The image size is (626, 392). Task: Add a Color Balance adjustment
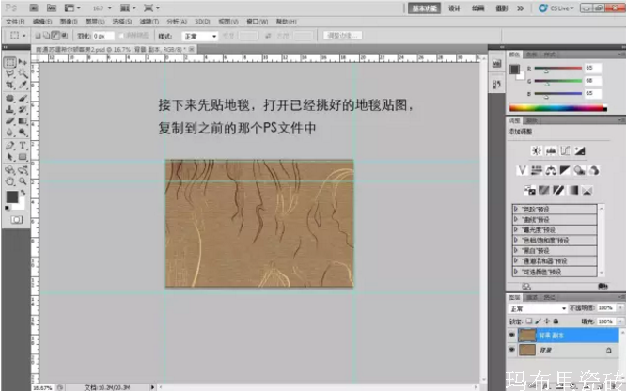[x=551, y=171]
